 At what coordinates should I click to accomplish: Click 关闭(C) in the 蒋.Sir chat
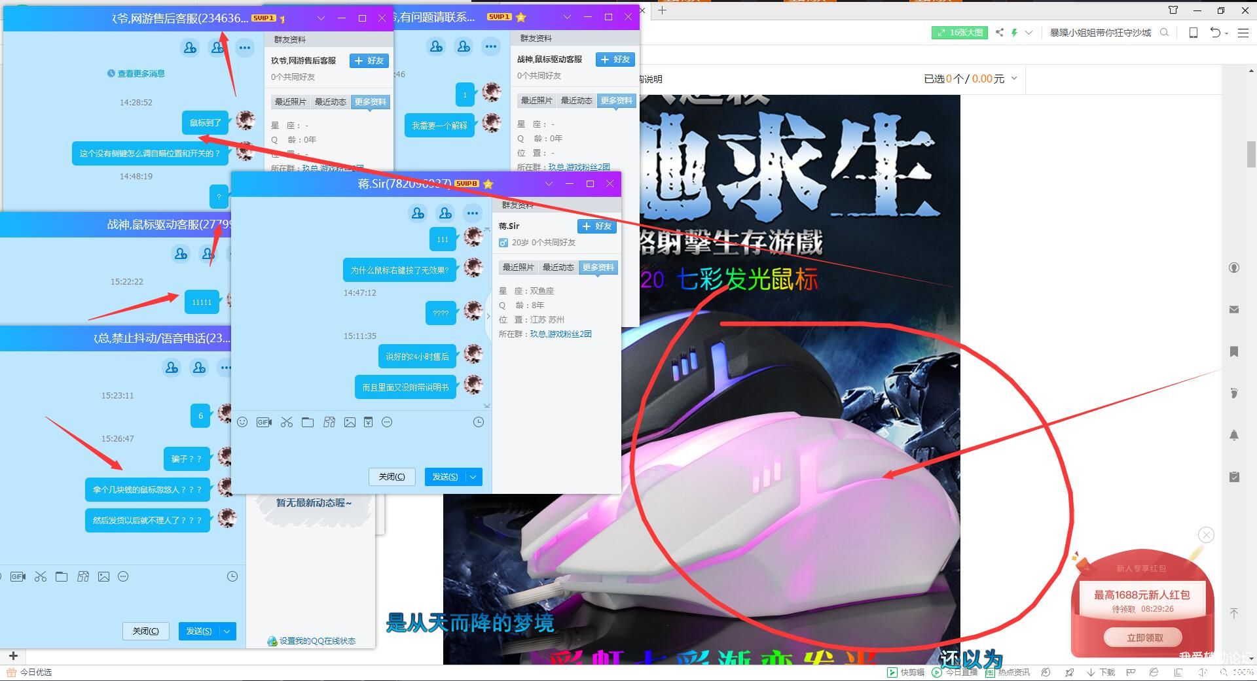pos(392,477)
